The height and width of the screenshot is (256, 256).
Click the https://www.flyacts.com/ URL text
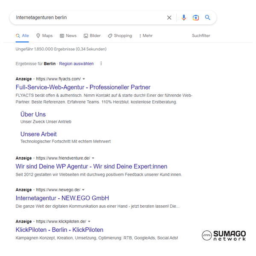coord(58,79)
